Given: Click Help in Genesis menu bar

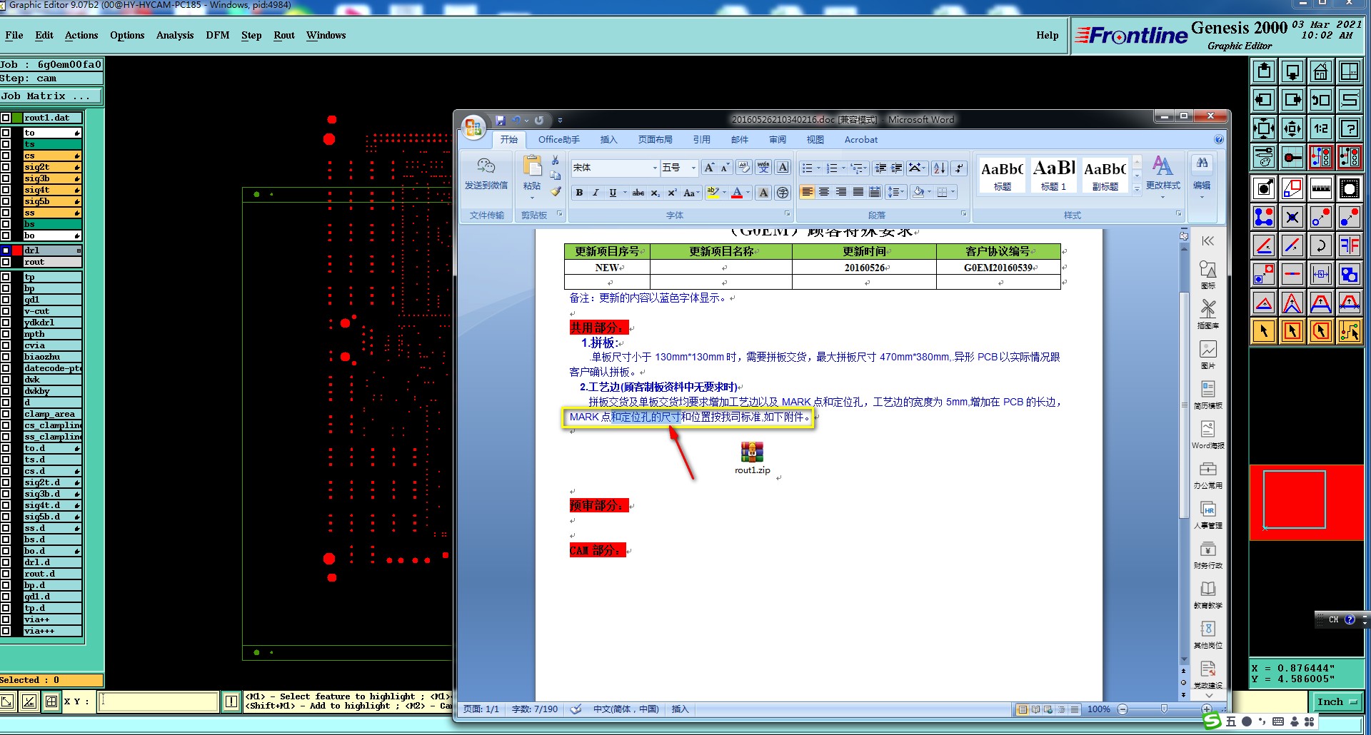Looking at the screenshot, I should tap(1048, 35).
